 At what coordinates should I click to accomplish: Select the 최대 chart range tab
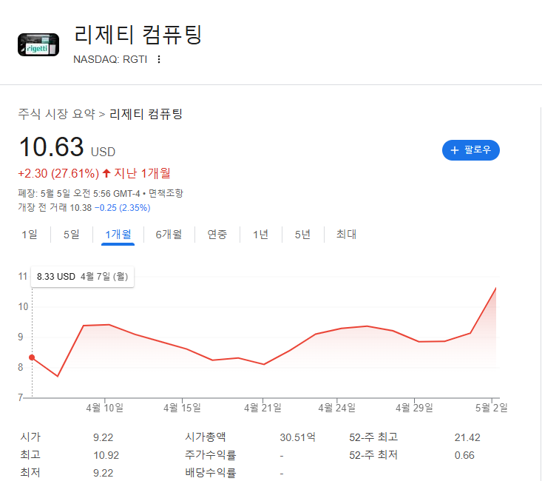pos(346,235)
